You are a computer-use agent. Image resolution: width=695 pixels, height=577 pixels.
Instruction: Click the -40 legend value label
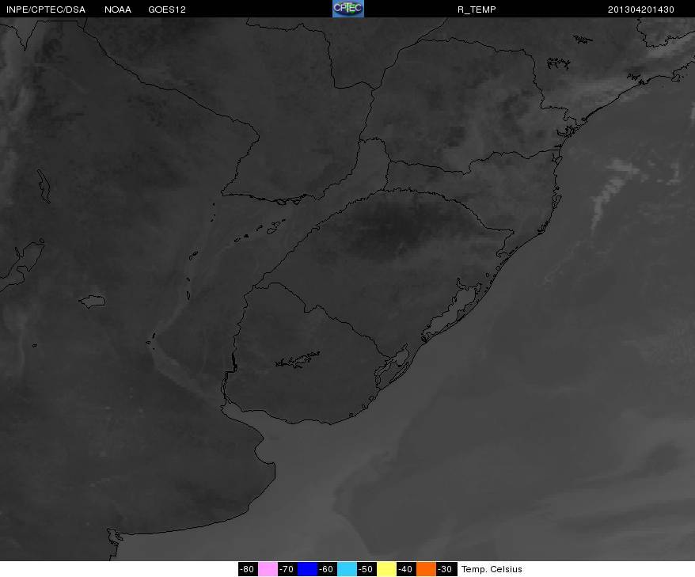[406, 569]
